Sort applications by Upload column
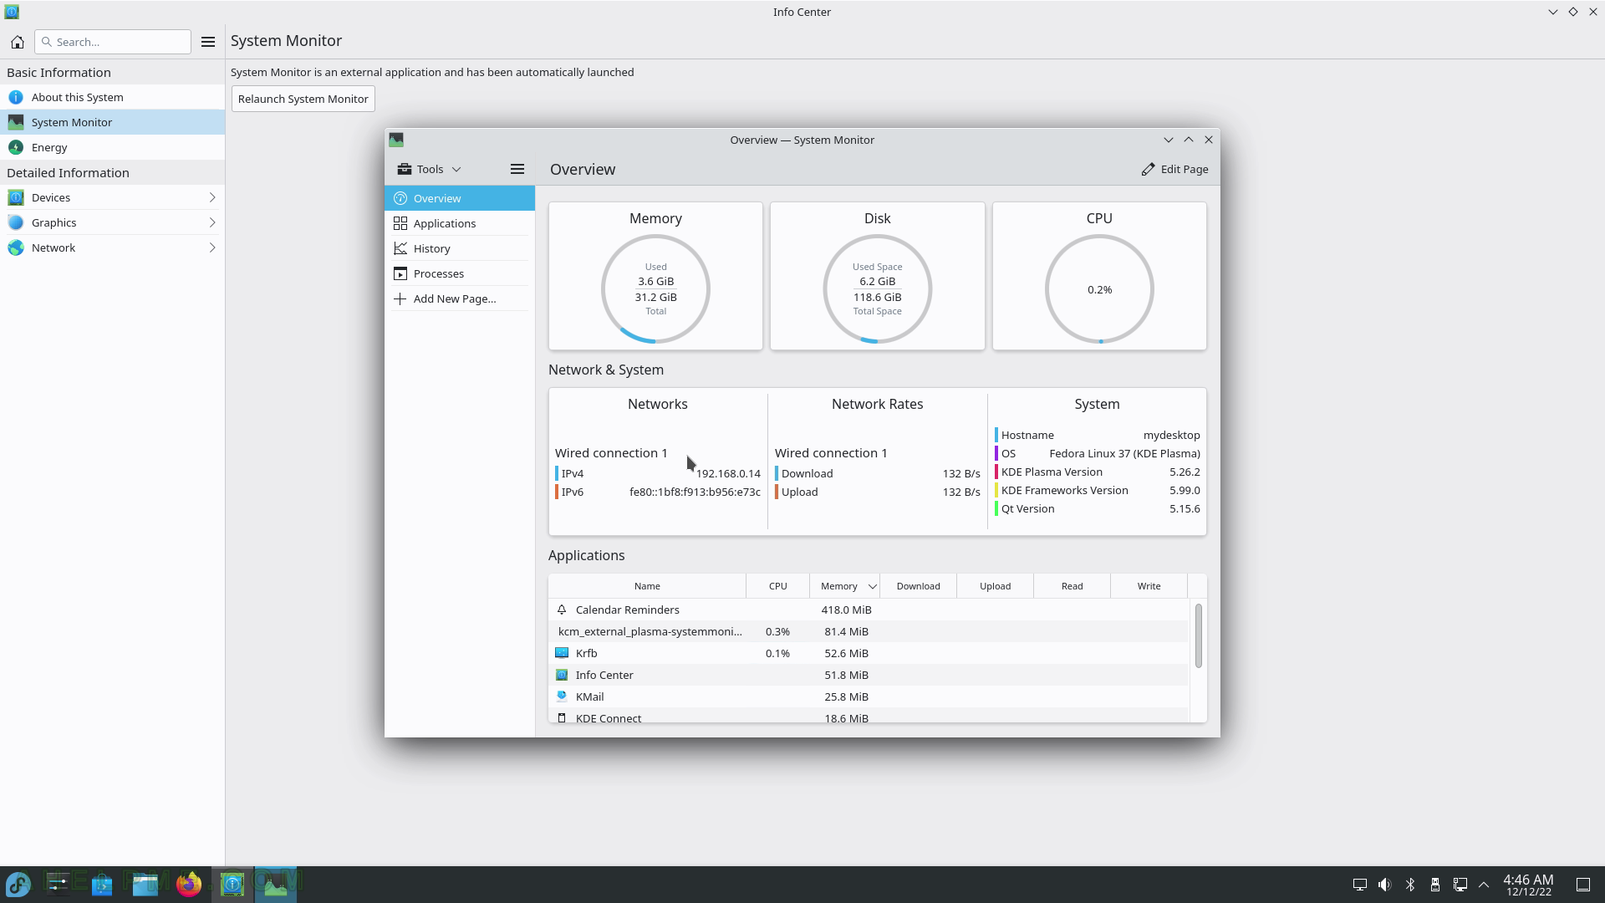This screenshot has height=903, width=1605. coord(995,586)
